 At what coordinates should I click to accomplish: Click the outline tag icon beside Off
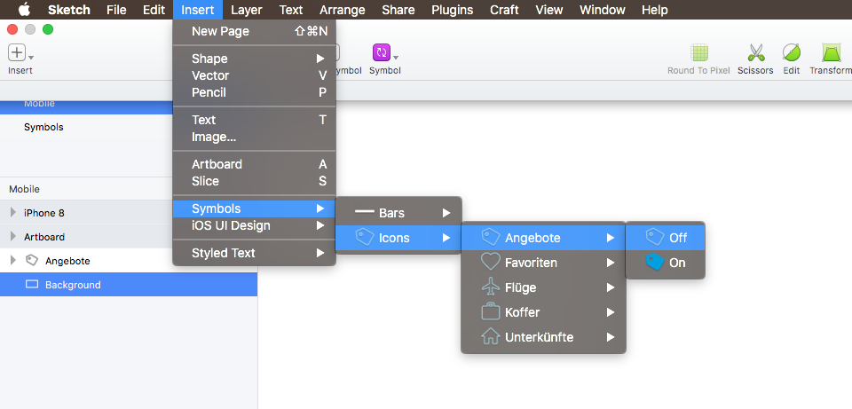pyautogui.click(x=655, y=237)
